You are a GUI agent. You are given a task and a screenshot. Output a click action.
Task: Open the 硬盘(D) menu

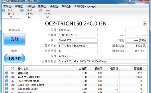(54, 6)
